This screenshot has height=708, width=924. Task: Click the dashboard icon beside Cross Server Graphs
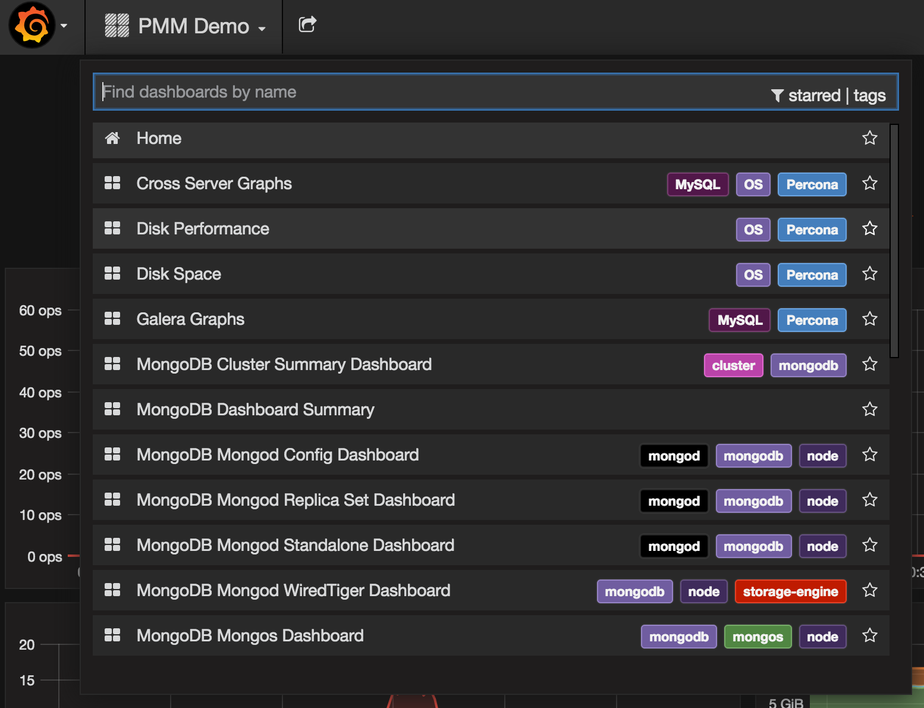coord(112,183)
